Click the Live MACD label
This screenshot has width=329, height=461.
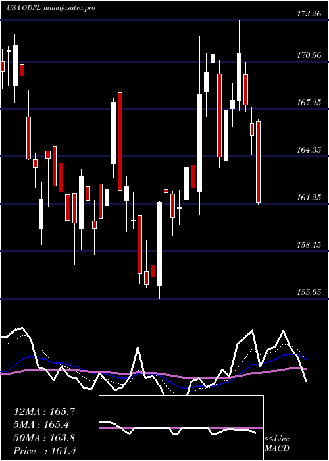tap(277, 444)
